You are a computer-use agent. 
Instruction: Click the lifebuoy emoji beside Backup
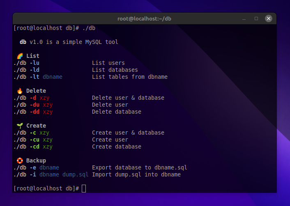[x=20, y=160]
